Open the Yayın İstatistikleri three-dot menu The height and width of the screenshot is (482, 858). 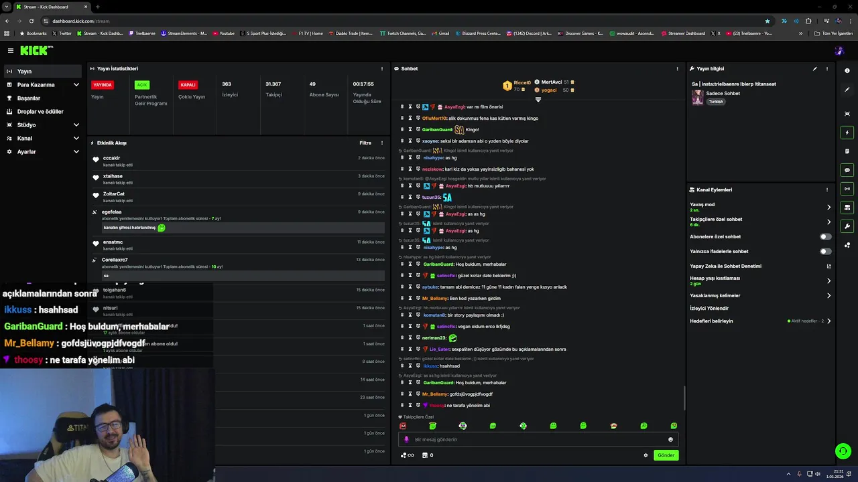pos(382,68)
